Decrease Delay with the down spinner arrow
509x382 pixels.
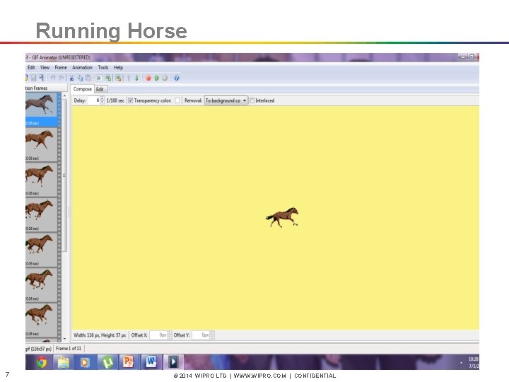(103, 103)
